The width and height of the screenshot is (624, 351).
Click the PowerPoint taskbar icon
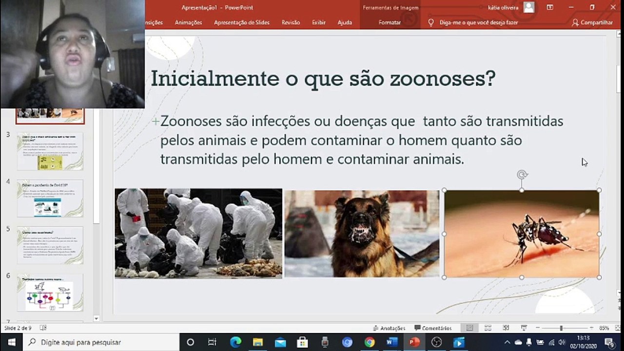tap(414, 342)
